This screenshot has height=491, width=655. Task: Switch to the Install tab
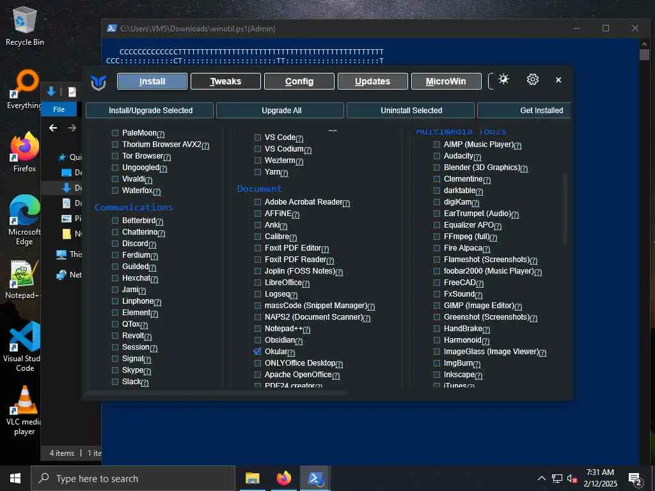pyautogui.click(x=152, y=81)
